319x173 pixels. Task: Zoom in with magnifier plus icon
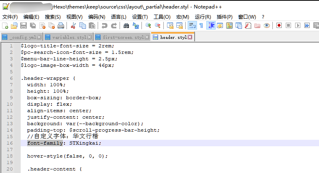coord(148,26)
